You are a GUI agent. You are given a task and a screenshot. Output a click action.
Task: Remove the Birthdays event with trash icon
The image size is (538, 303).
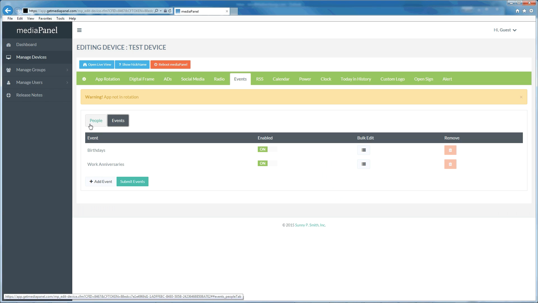(x=450, y=150)
